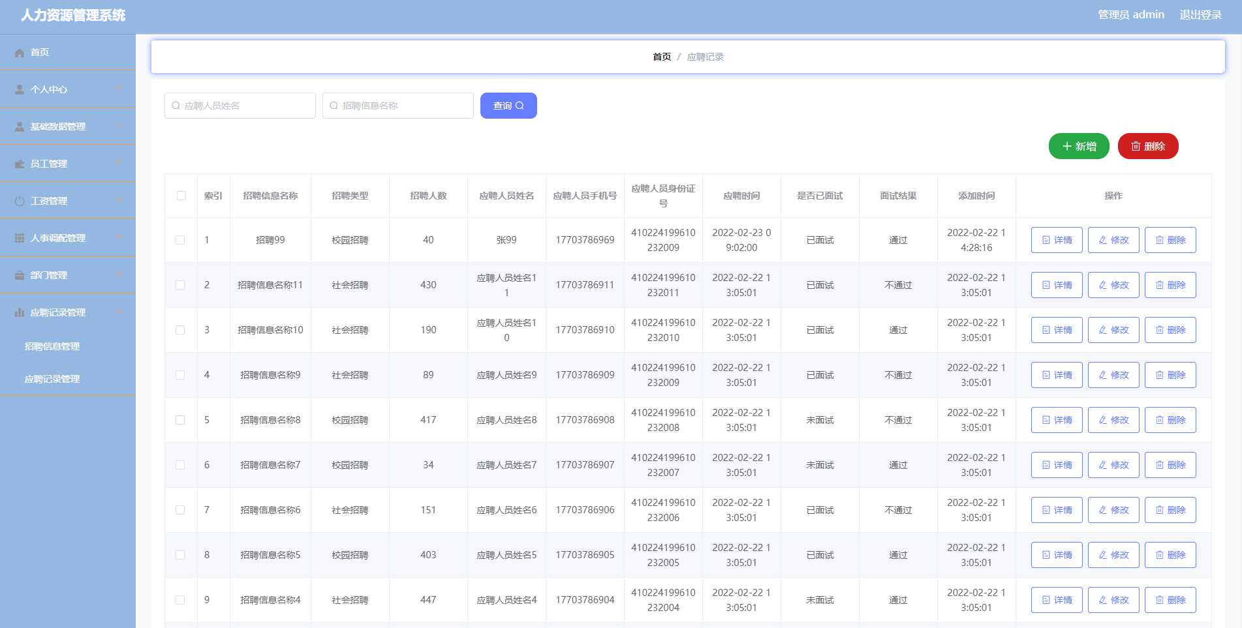The image size is (1242, 628).
Task: Expand the 人事调配管理 menu arrow
Action: click(x=119, y=237)
